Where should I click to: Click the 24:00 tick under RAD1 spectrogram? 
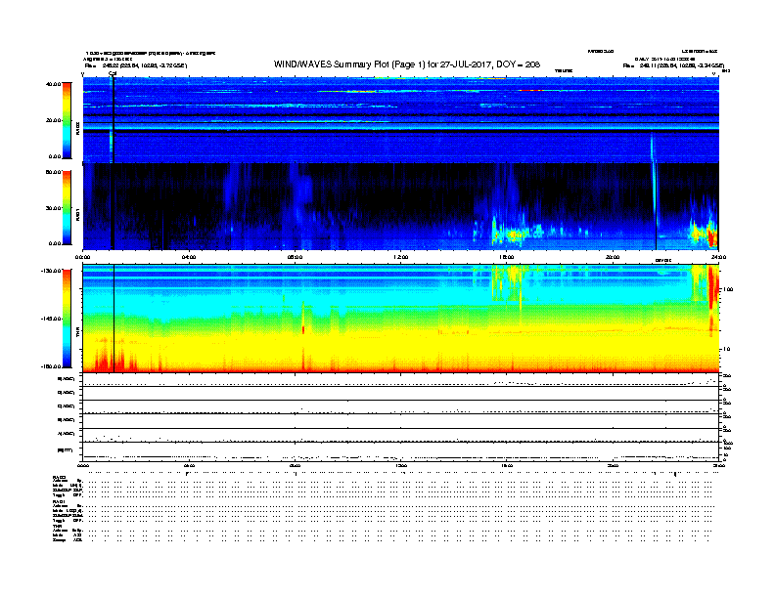[x=718, y=257]
